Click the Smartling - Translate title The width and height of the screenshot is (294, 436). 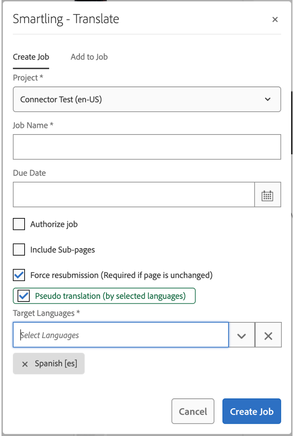[x=66, y=19]
